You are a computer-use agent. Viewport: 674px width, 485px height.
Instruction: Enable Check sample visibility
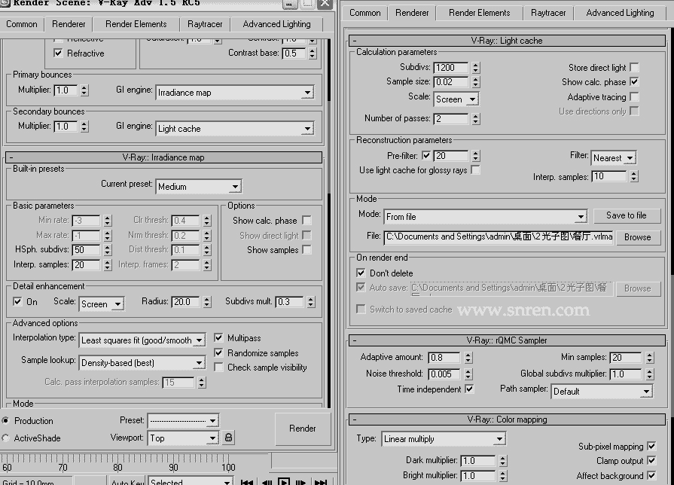pos(218,368)
